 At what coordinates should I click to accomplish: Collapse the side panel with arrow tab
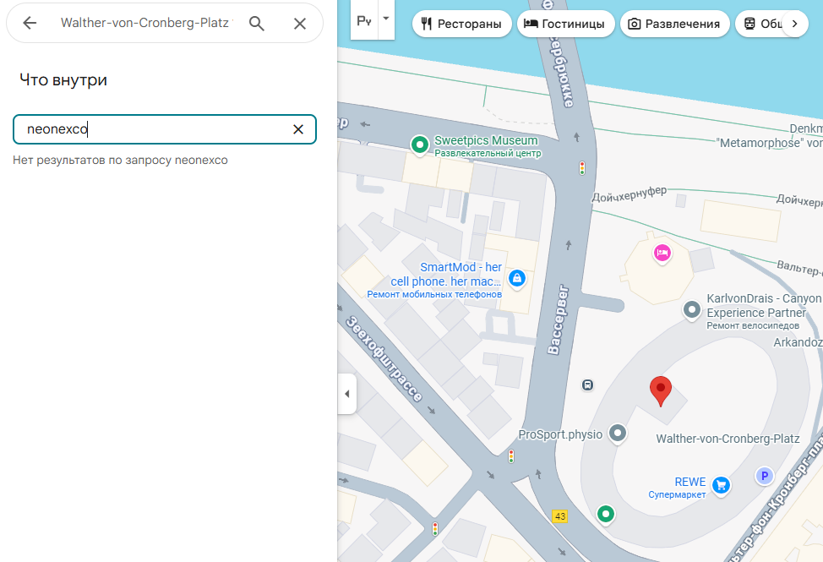pyautogui.click(x=346, y=394)
